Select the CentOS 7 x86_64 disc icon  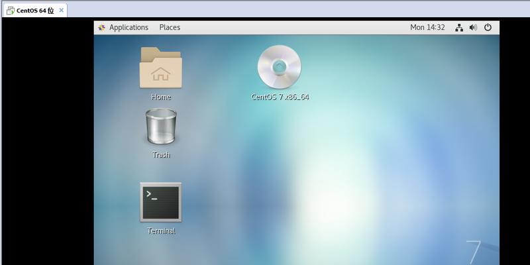point(279,68)
